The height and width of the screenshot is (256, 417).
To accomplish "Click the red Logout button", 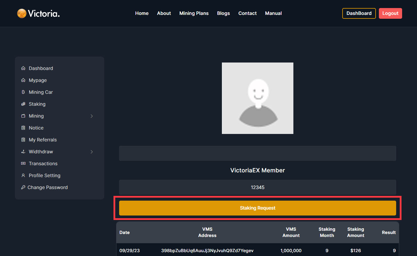I will click(390, 13).
